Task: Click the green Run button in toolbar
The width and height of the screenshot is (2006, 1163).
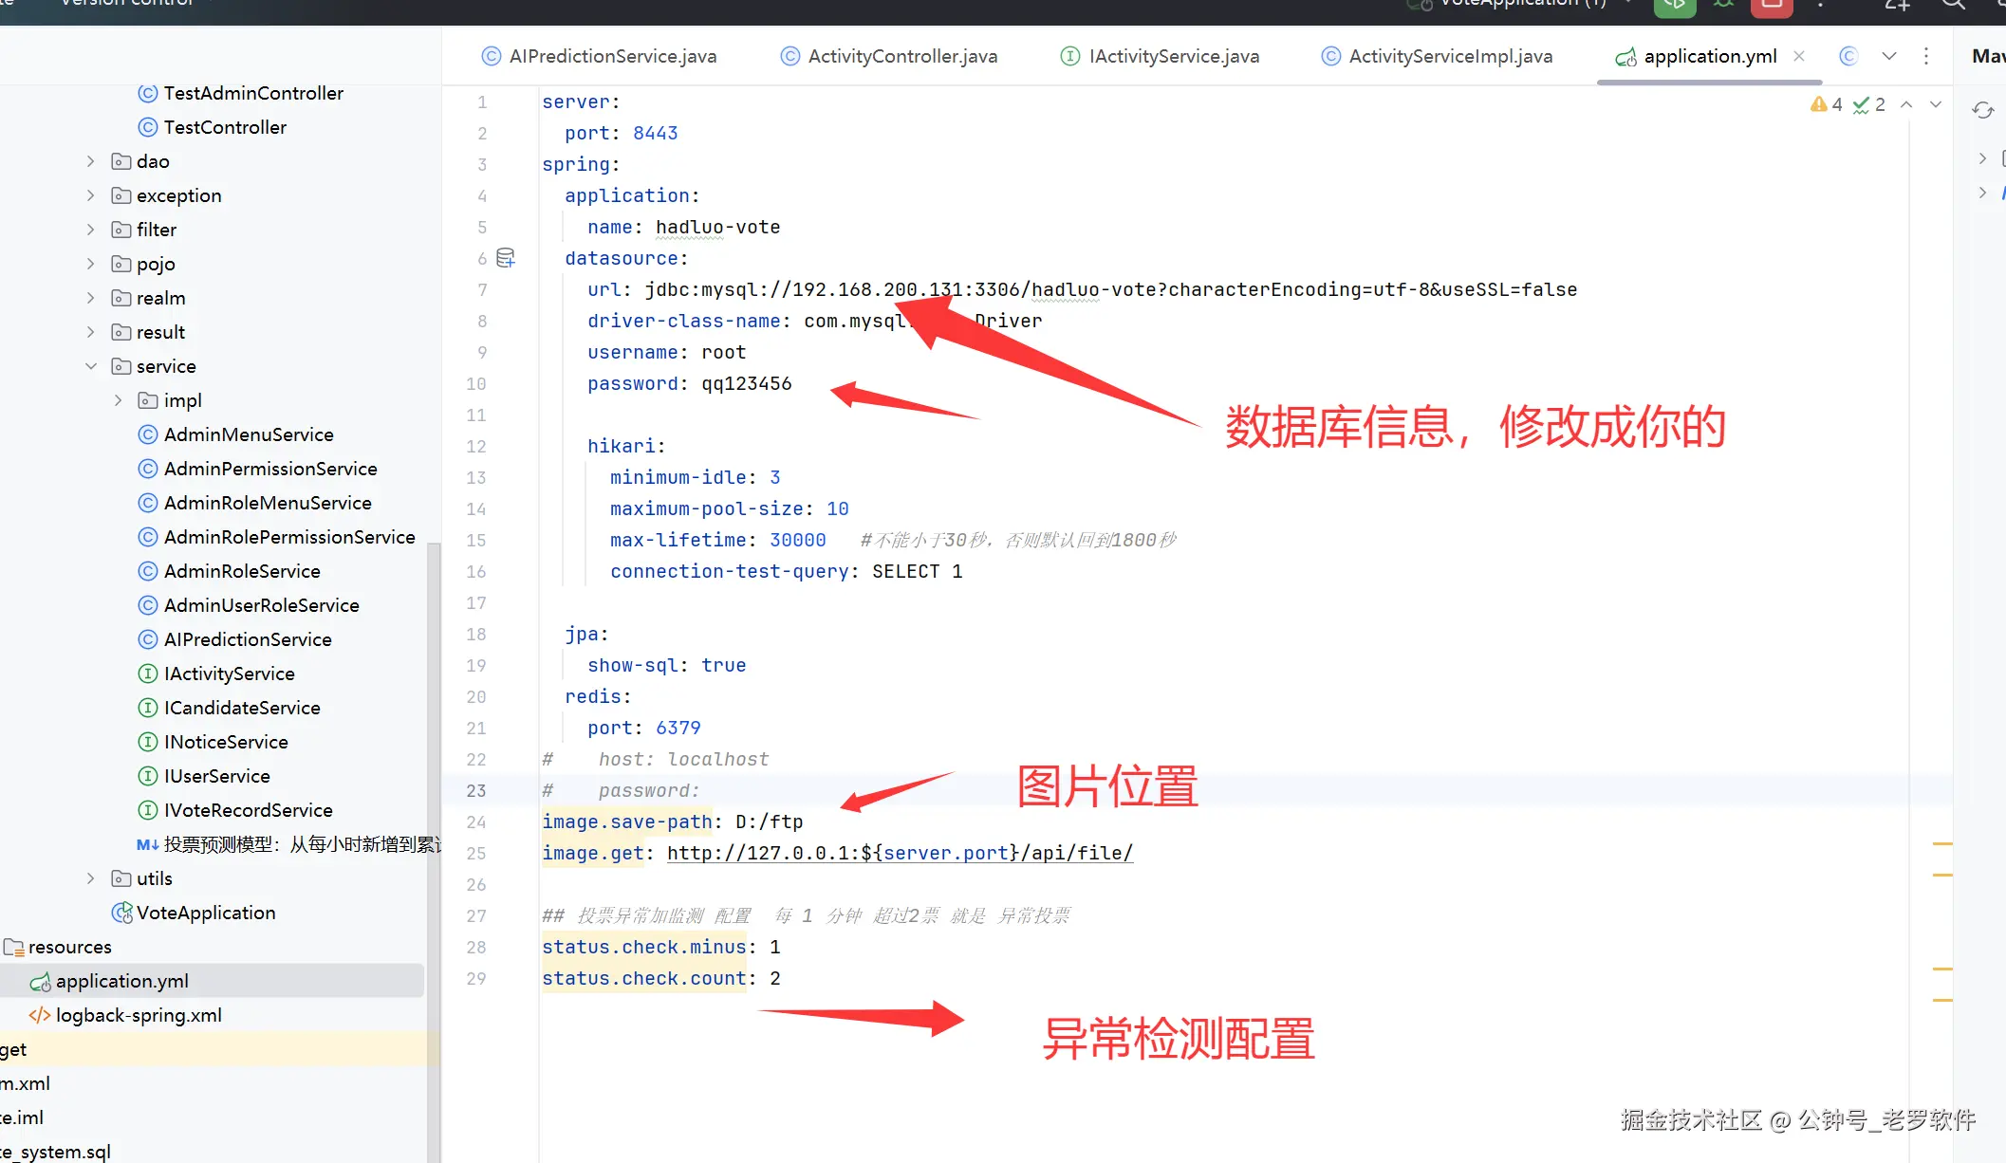Action: 1675,6
